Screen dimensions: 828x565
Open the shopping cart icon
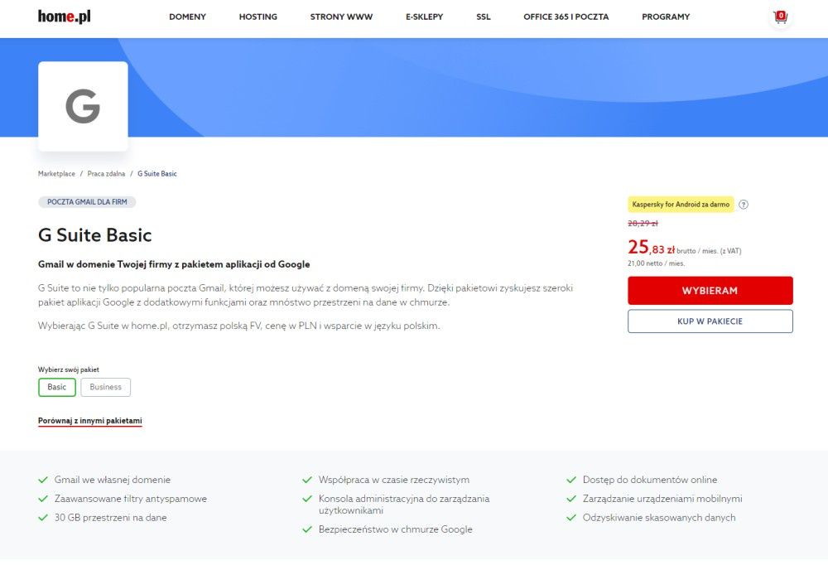point(781,17)
